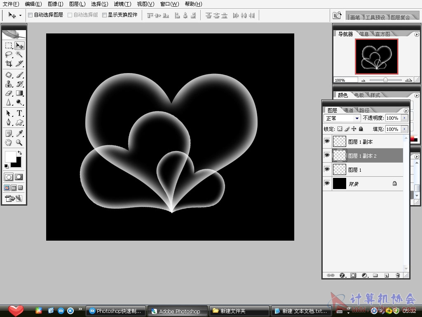The image size is (422, 317).
Task: Select the Healing Brush tool
Action: coord(9,75)
